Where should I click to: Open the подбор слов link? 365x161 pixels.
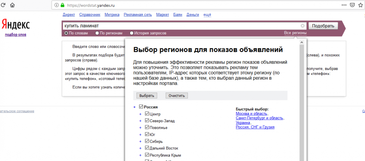click(16, 35)
